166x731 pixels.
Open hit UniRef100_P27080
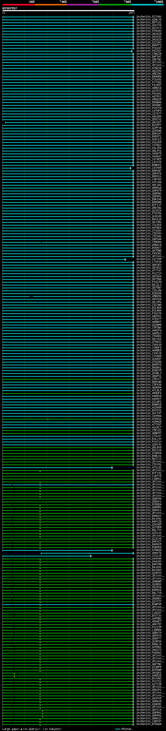tap(149, 17)
